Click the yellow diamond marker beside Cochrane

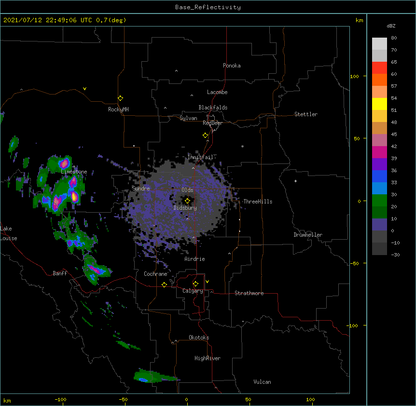[x=164, y=284]
